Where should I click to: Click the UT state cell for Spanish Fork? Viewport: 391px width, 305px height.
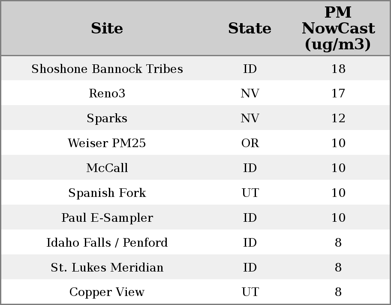250,193
